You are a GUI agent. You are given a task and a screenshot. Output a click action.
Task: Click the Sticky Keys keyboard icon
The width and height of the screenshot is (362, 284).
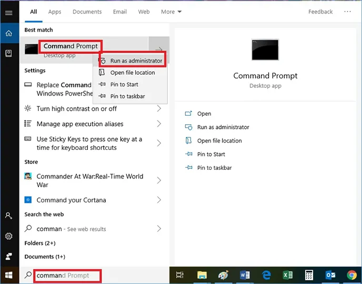click(x=28, y=139)
